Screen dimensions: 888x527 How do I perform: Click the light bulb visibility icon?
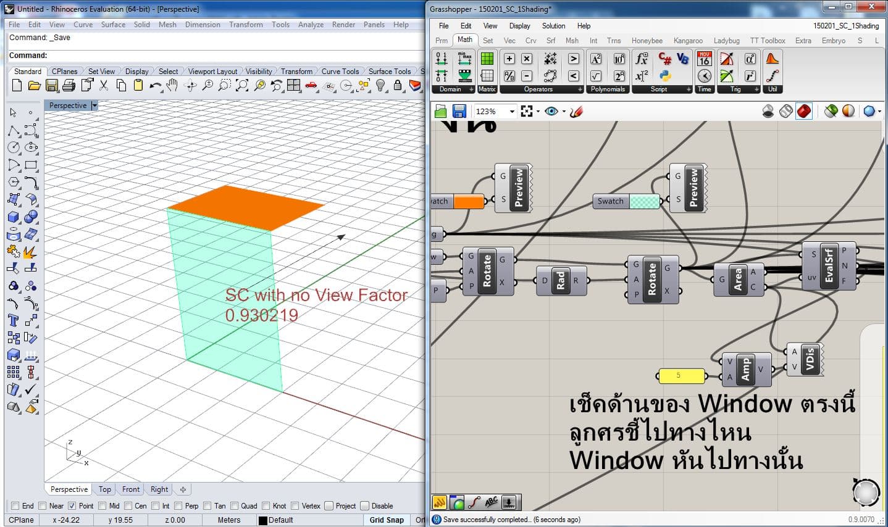[x=381, y=86]
